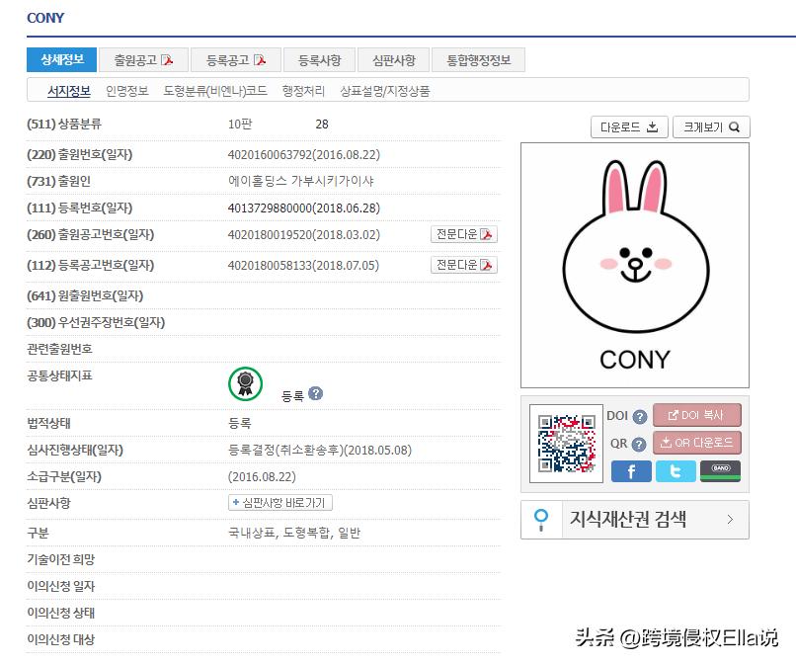Screen dimensions: 796x665
Task: Click PDF icon on 출원공고 tab
Action: pos(167,60)
